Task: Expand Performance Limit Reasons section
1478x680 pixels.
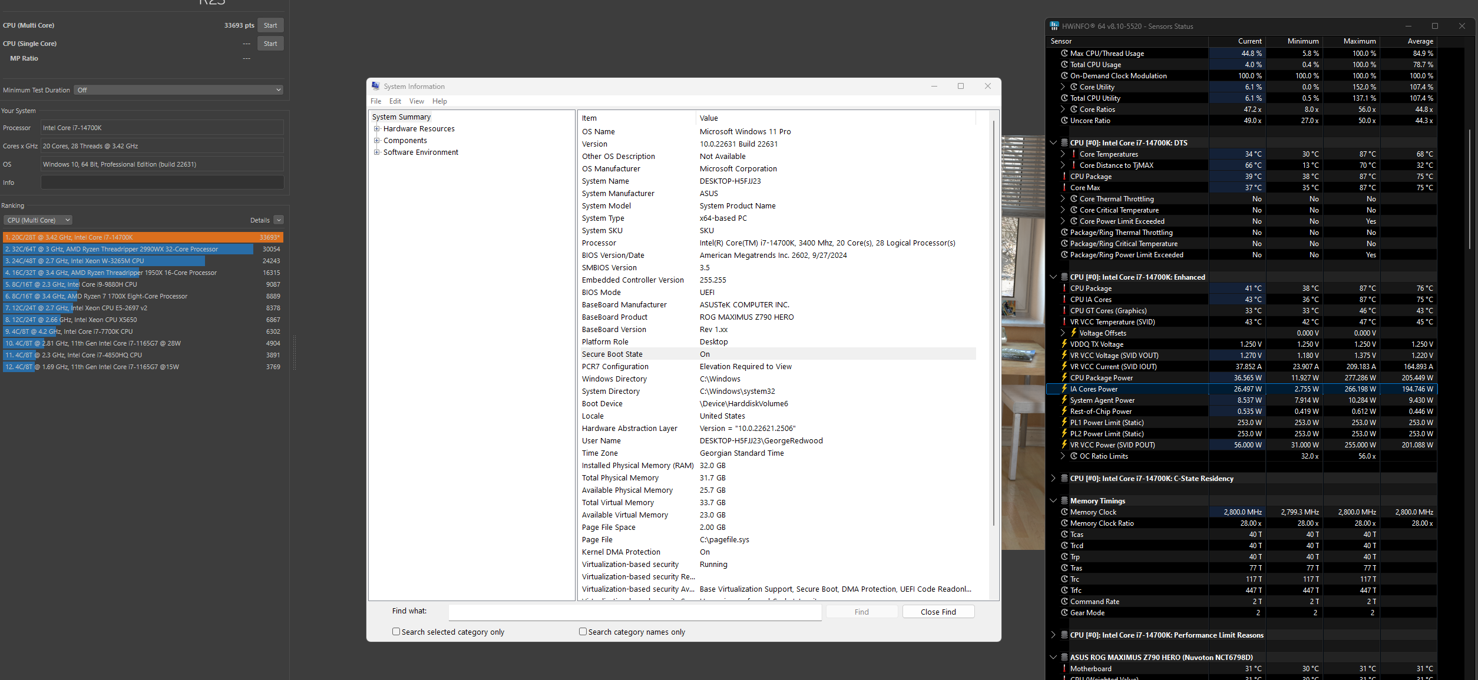Action: tap(1053, 635)
